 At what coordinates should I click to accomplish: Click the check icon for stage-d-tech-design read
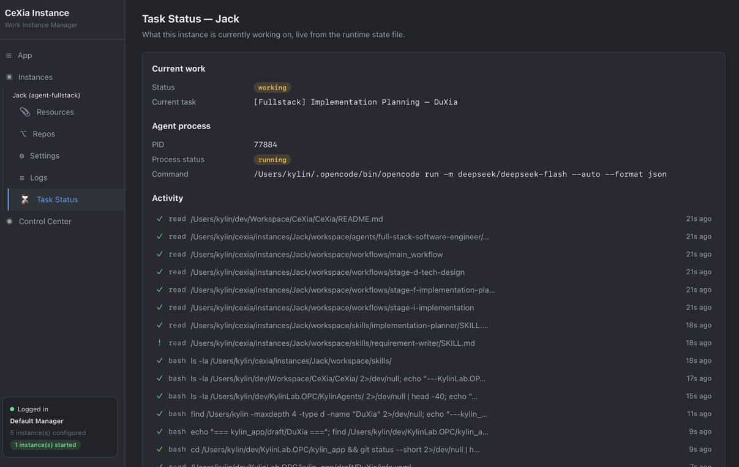159,272
